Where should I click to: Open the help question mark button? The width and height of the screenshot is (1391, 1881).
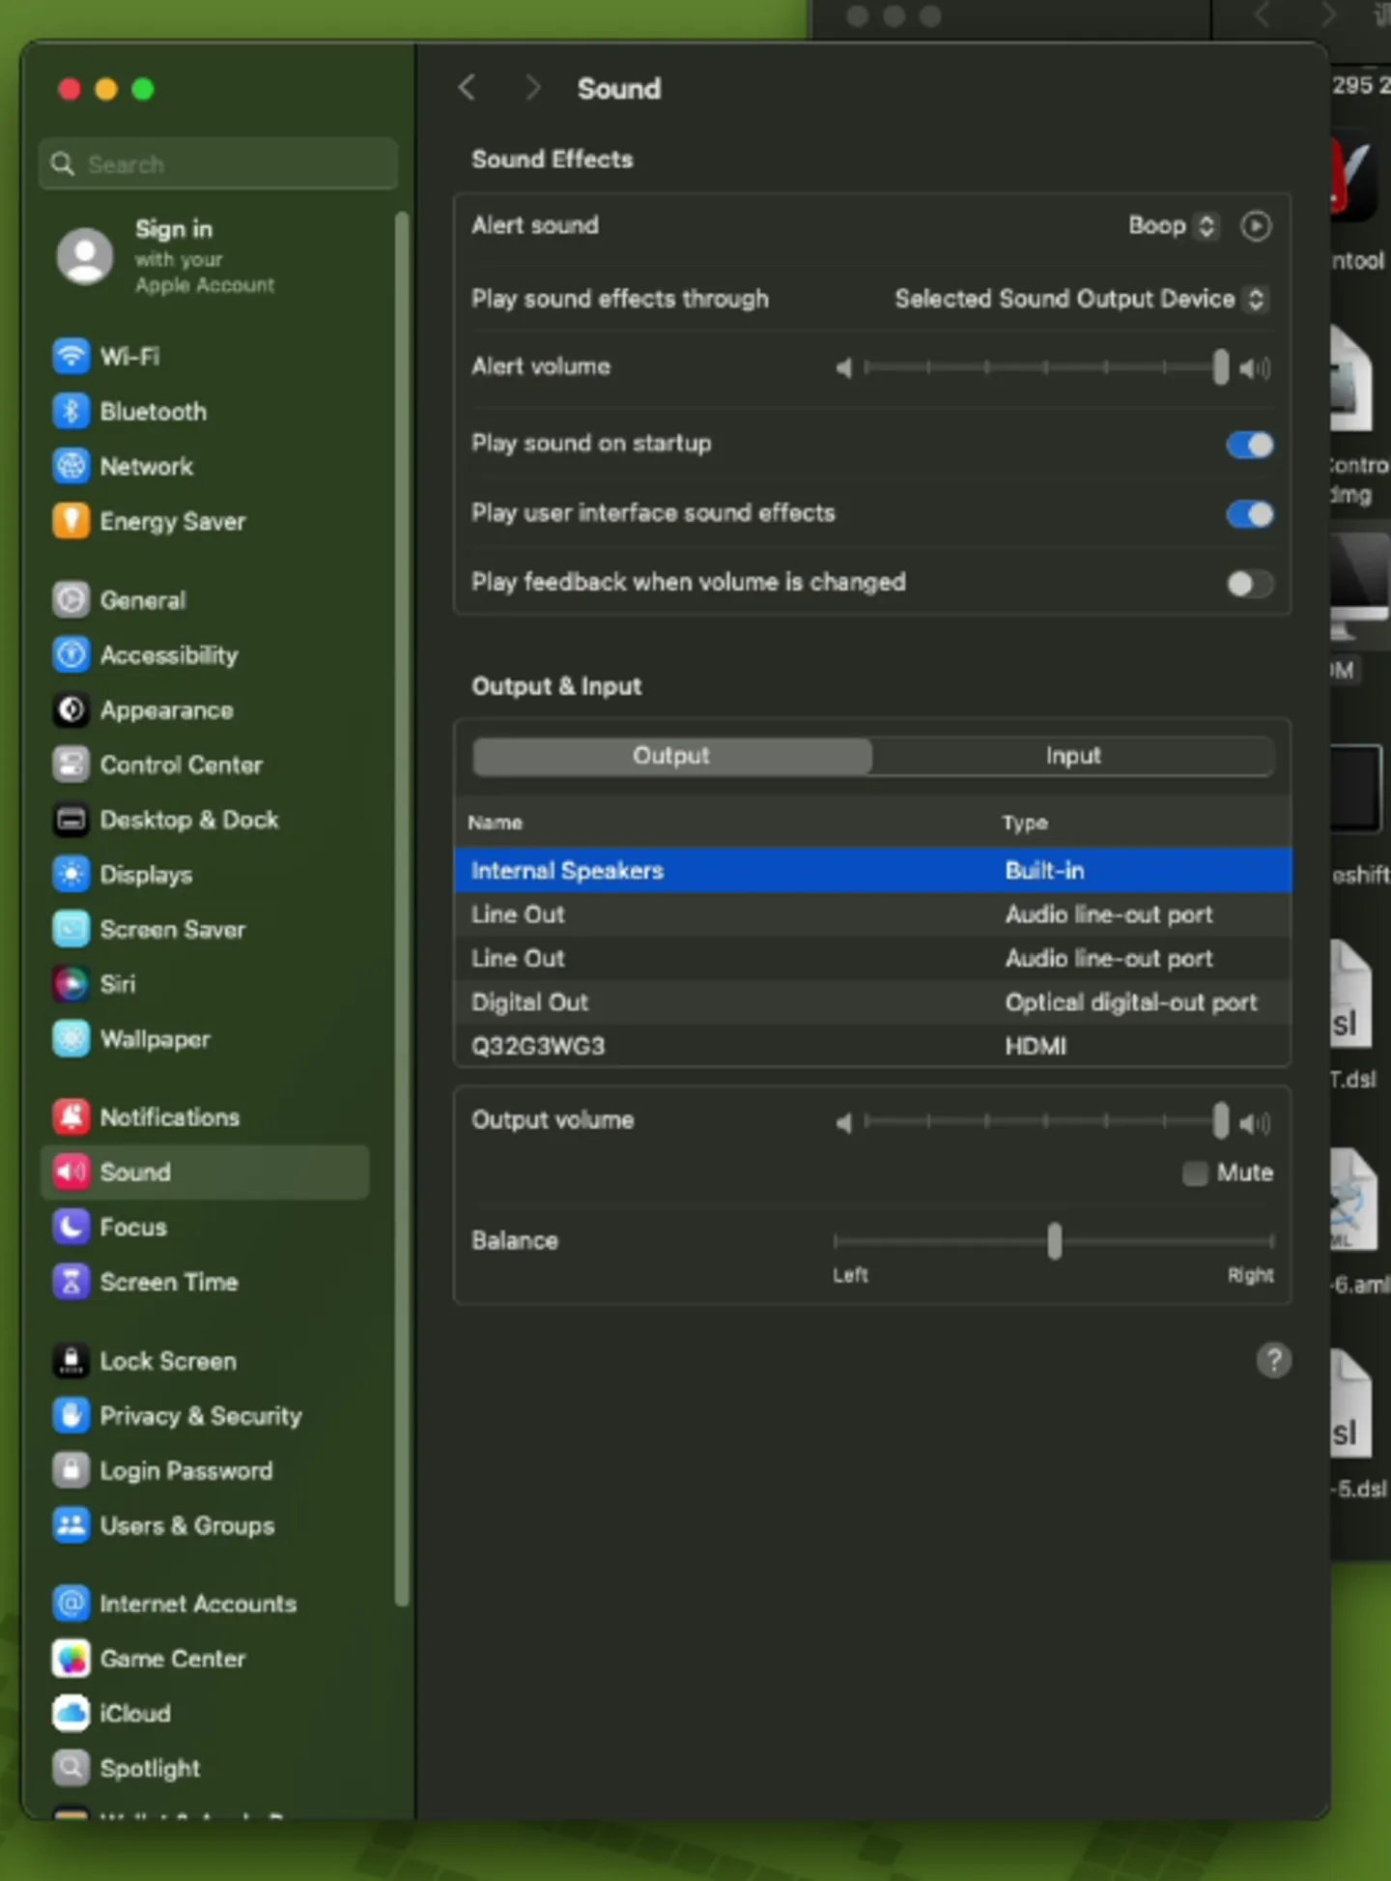tap(1273, 1361)
